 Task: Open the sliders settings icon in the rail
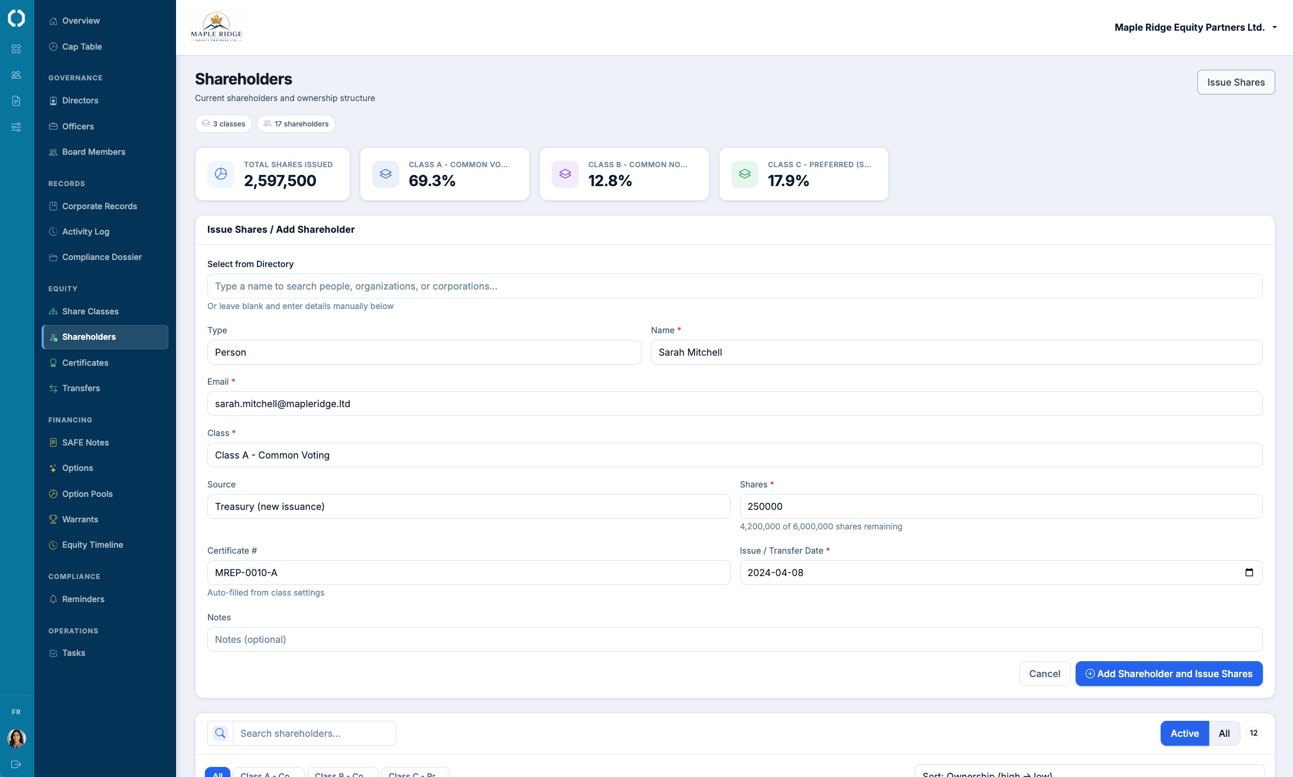pos(17,127)
